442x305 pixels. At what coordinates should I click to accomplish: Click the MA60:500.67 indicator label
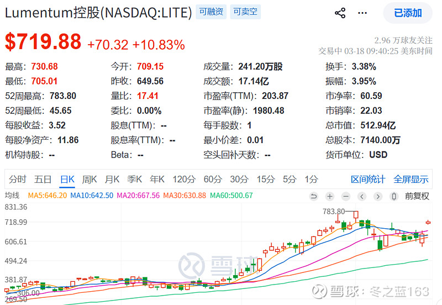coord(231,196)
